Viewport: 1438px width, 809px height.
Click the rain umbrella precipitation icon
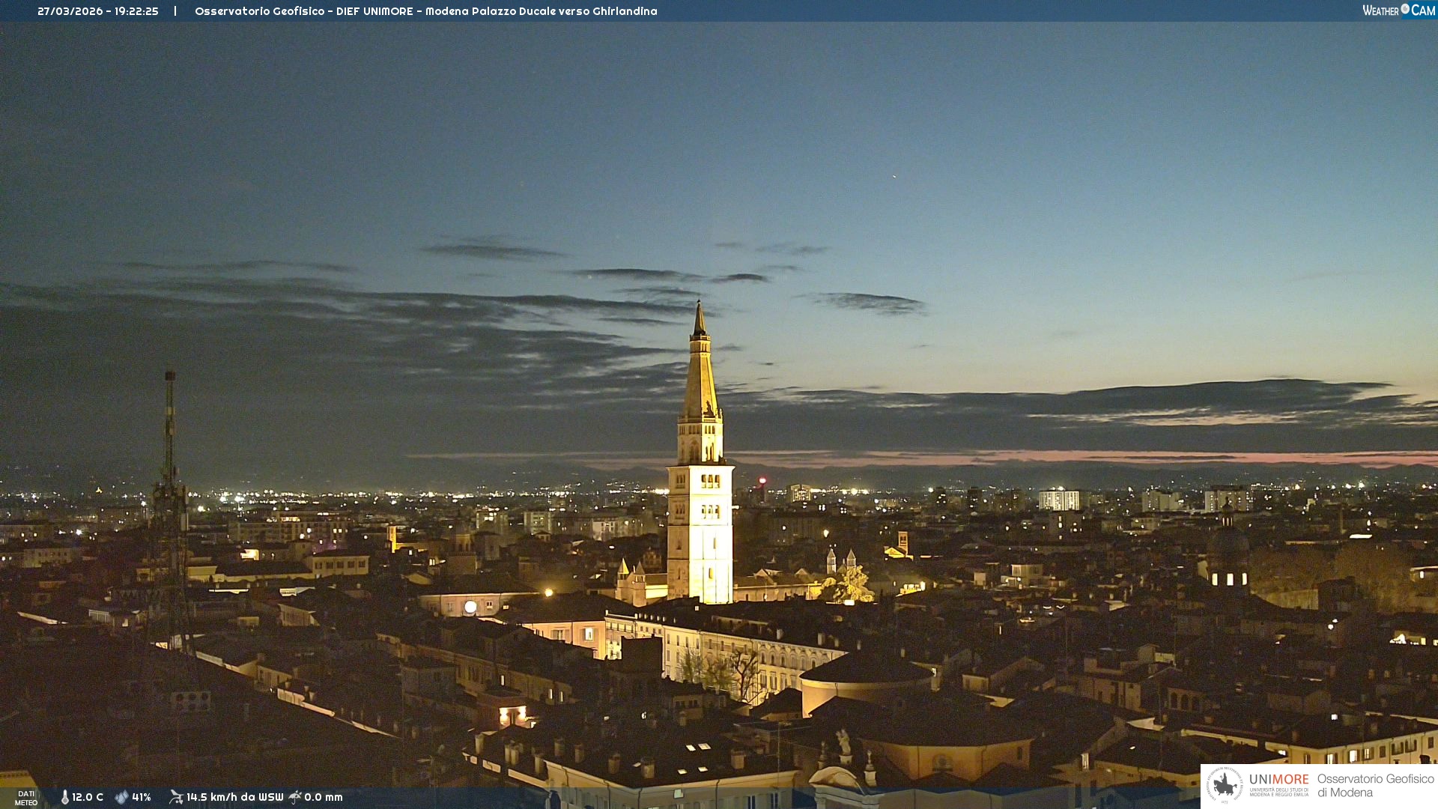pos(295,796)
